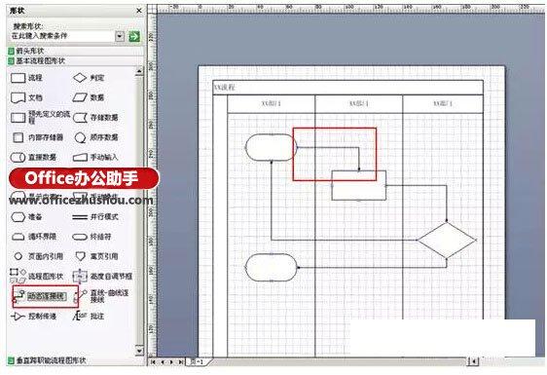The width and height of the screenshot is (547, 375).
Task: Pick the 手动输入 manual input shape
Action: click(95, 157)
